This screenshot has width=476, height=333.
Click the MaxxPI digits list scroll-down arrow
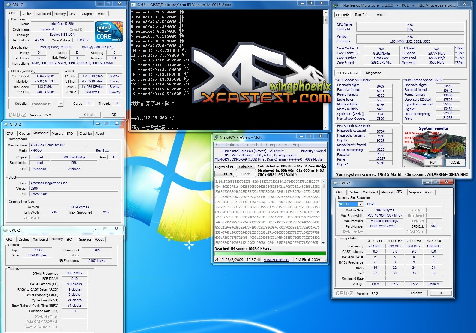point(323,243)
